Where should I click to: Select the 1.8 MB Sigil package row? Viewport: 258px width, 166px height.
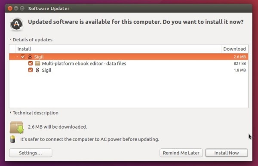129,70
